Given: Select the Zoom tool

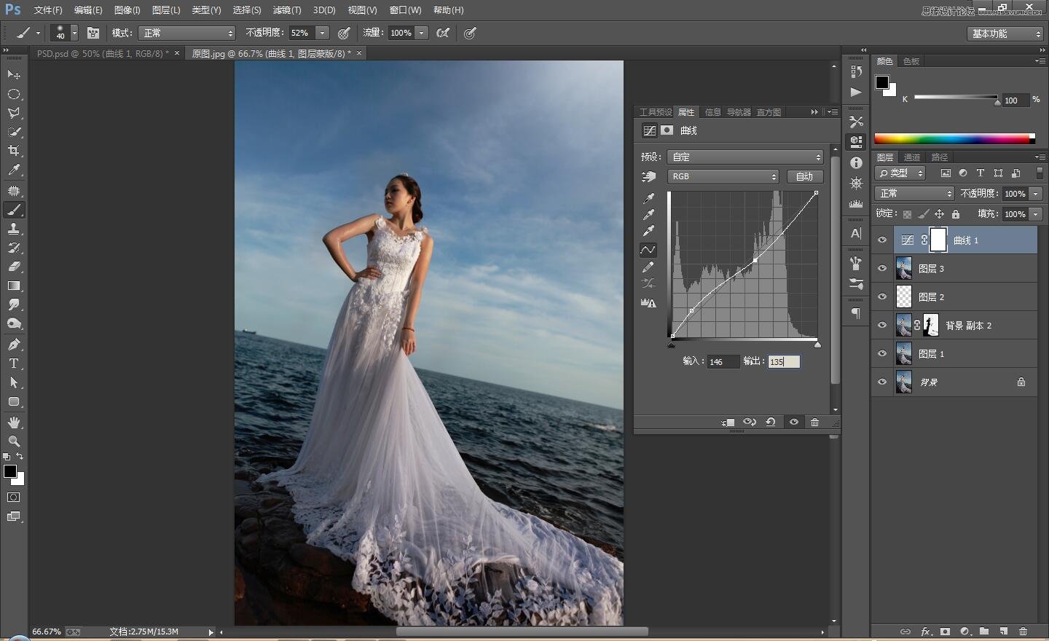Looking at the screenshot, I should click(14, 441).
